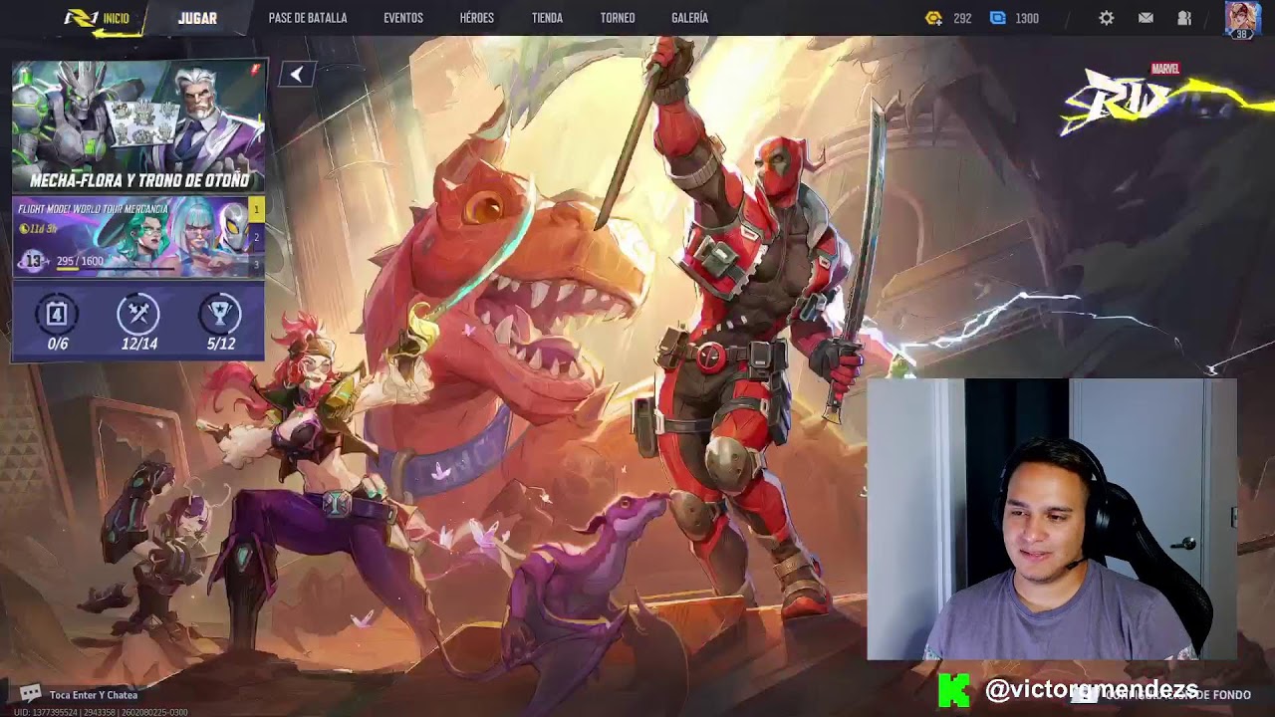This screenshot has height=717, width=1275.
Task: Click the level 13 battle pass badge
Action: click(33, 262)
